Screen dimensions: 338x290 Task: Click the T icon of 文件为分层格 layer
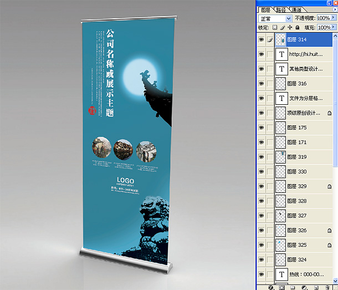[281, 98]
